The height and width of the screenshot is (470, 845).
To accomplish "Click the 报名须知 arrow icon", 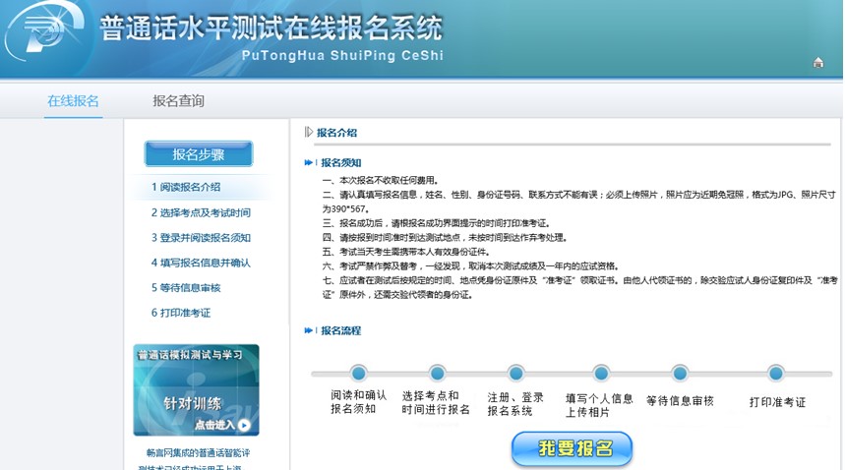I will point(310,162).
